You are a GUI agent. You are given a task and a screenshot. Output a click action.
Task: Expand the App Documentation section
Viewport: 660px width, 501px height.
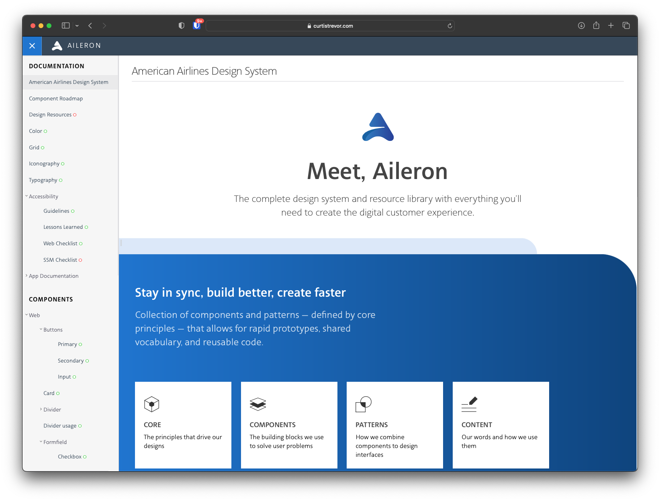click(x=27, y=276)
